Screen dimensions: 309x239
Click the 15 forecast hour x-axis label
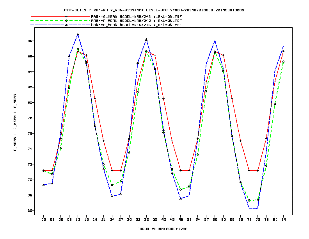pos(86,219)
